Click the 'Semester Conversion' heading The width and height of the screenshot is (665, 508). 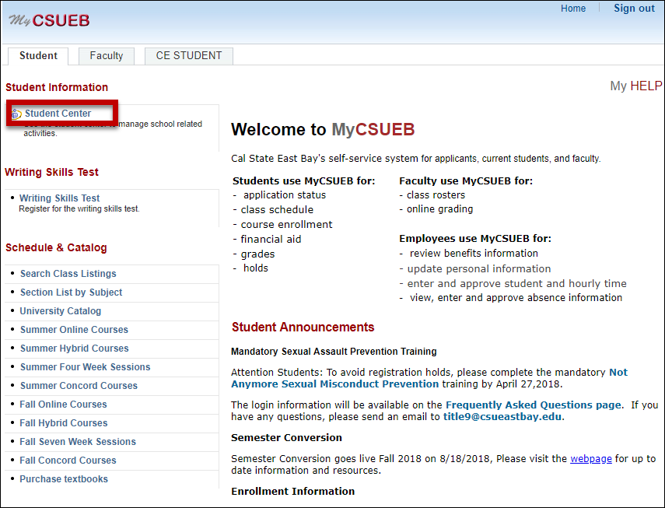[x=286, y=438]
